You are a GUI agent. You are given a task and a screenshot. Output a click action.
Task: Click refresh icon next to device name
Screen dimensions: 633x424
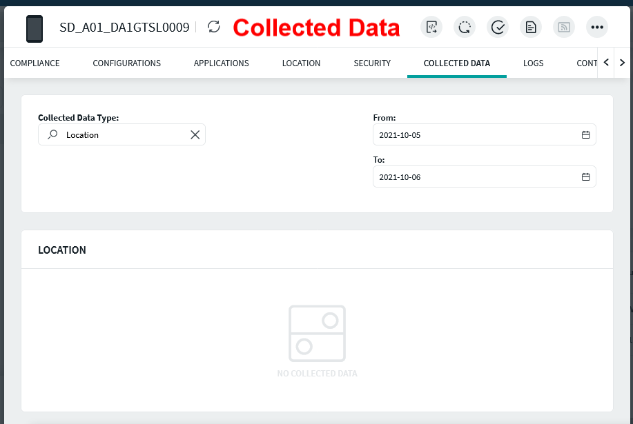point(214,27)
